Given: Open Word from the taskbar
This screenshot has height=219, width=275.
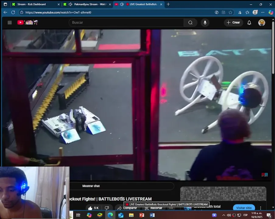Looking at the screenshot, I should 152,215.
